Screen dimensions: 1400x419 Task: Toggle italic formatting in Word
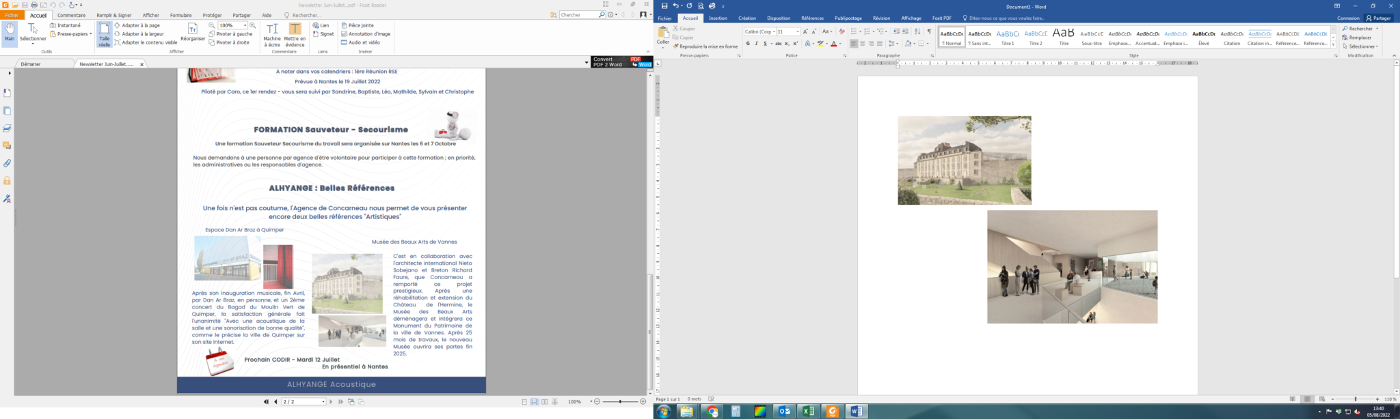pyautogui.click(x=756, y=44)
